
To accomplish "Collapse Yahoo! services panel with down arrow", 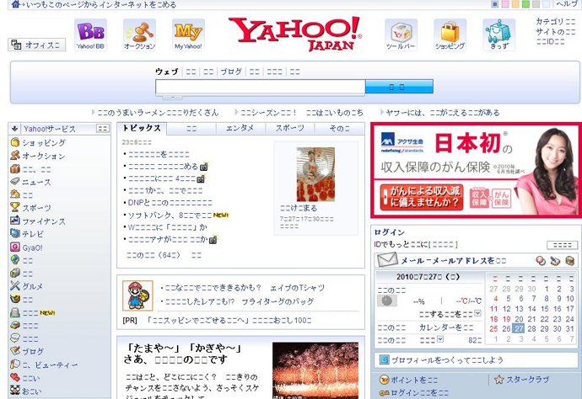I will click(15, 129).
